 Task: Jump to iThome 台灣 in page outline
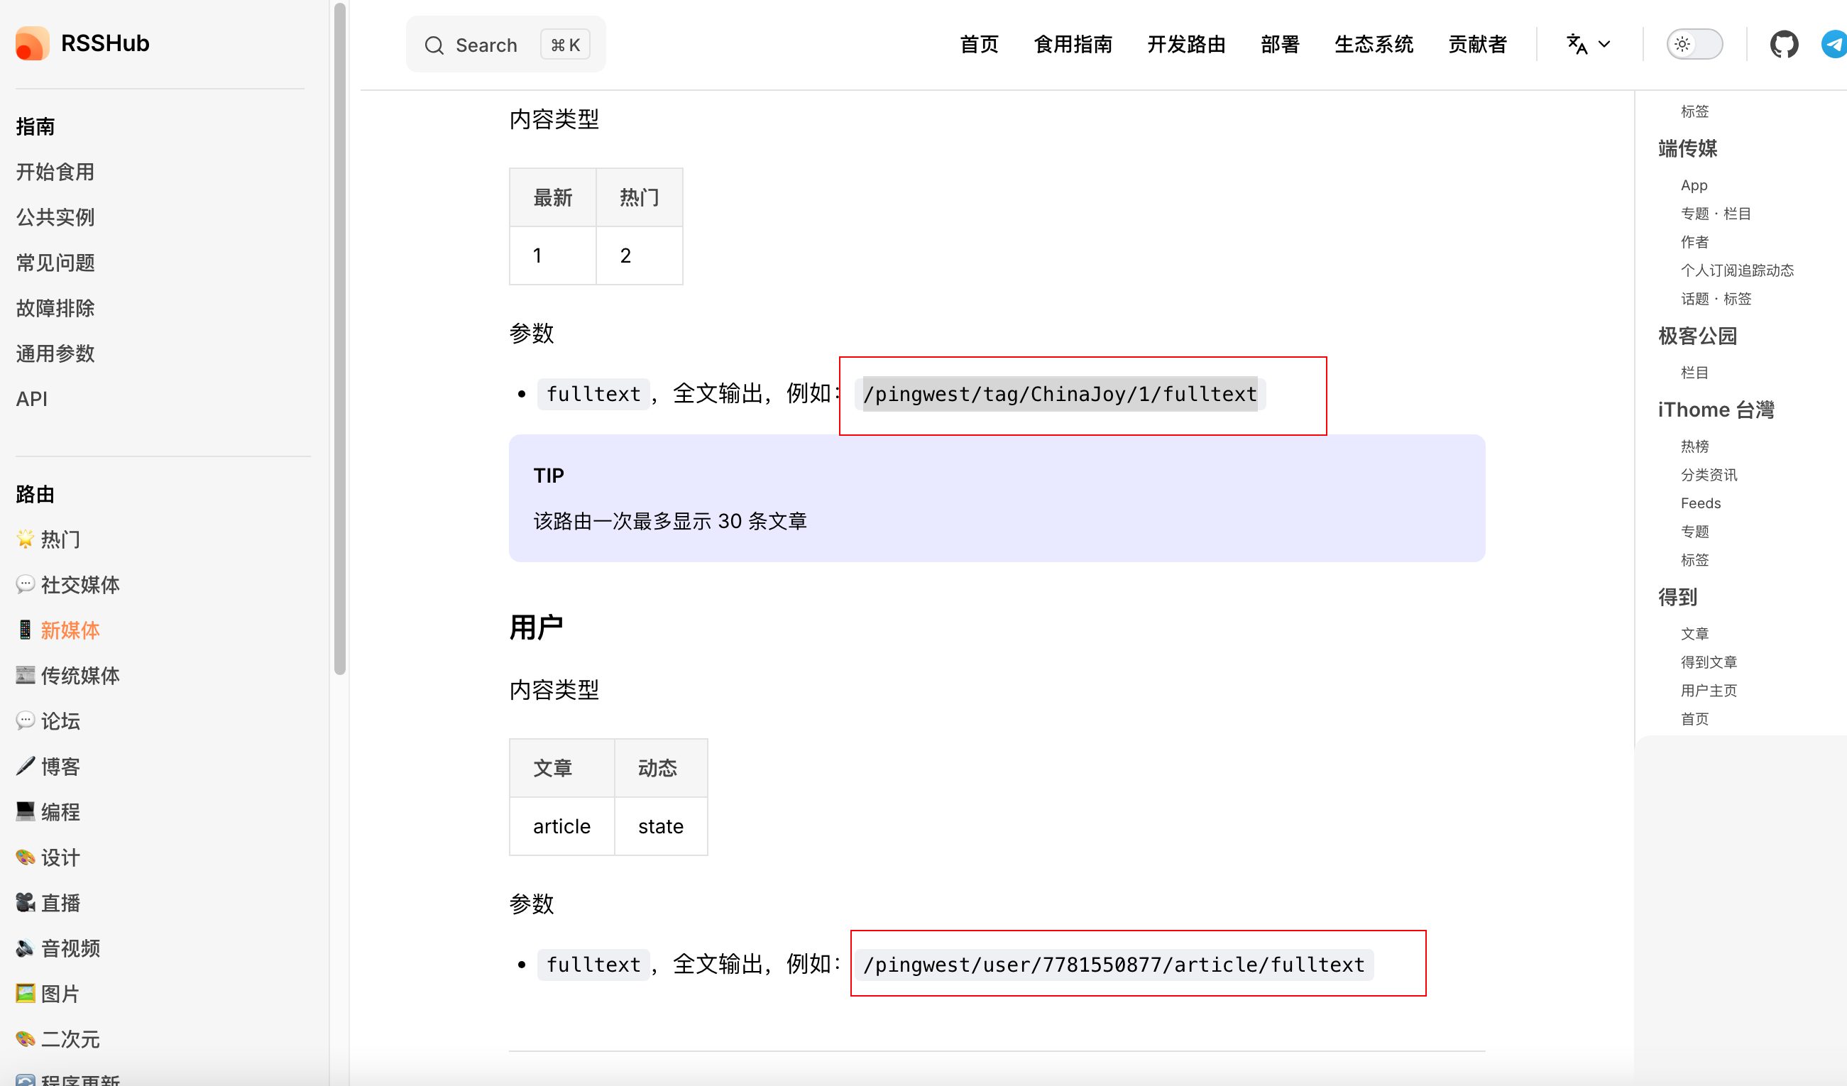[1715, 410]
